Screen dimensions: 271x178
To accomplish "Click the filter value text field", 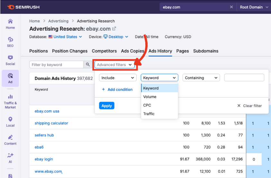I will coord(244,78).
